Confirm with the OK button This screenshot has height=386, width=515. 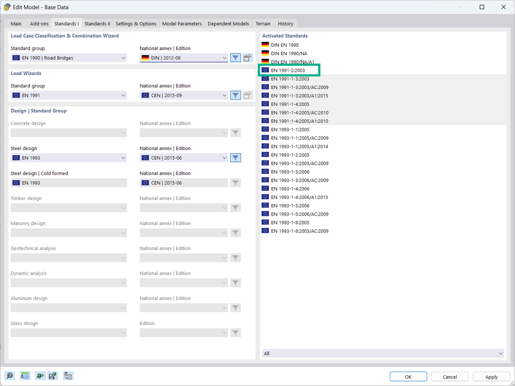(408, 377)
